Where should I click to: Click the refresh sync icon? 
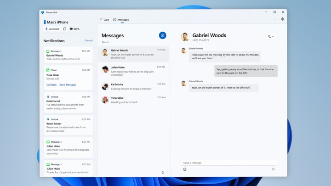tap(64, 29)
